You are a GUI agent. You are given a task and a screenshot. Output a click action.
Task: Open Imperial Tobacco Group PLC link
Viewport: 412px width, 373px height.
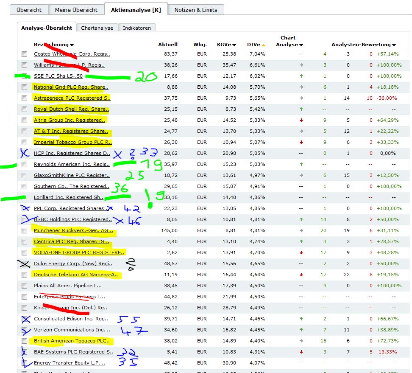pyautogui.click(x=73, y=142)
